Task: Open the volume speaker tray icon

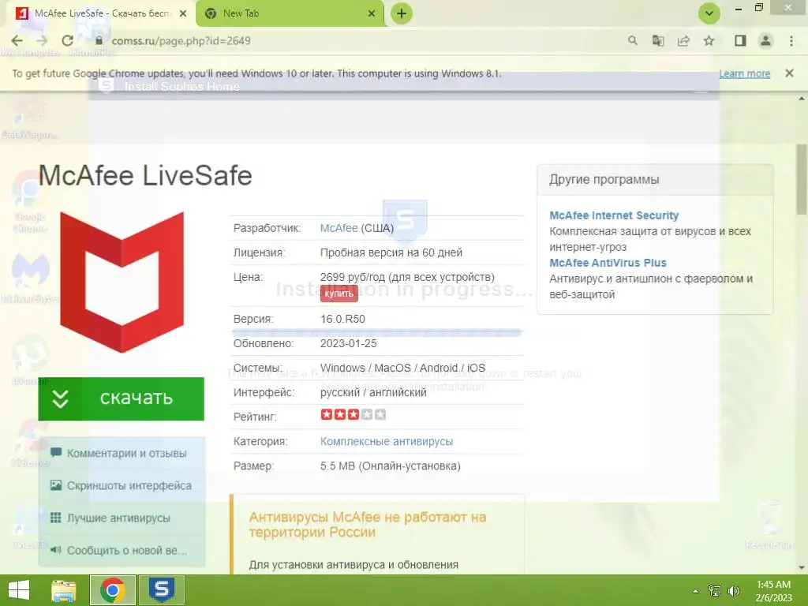Action: coord(734,590)
